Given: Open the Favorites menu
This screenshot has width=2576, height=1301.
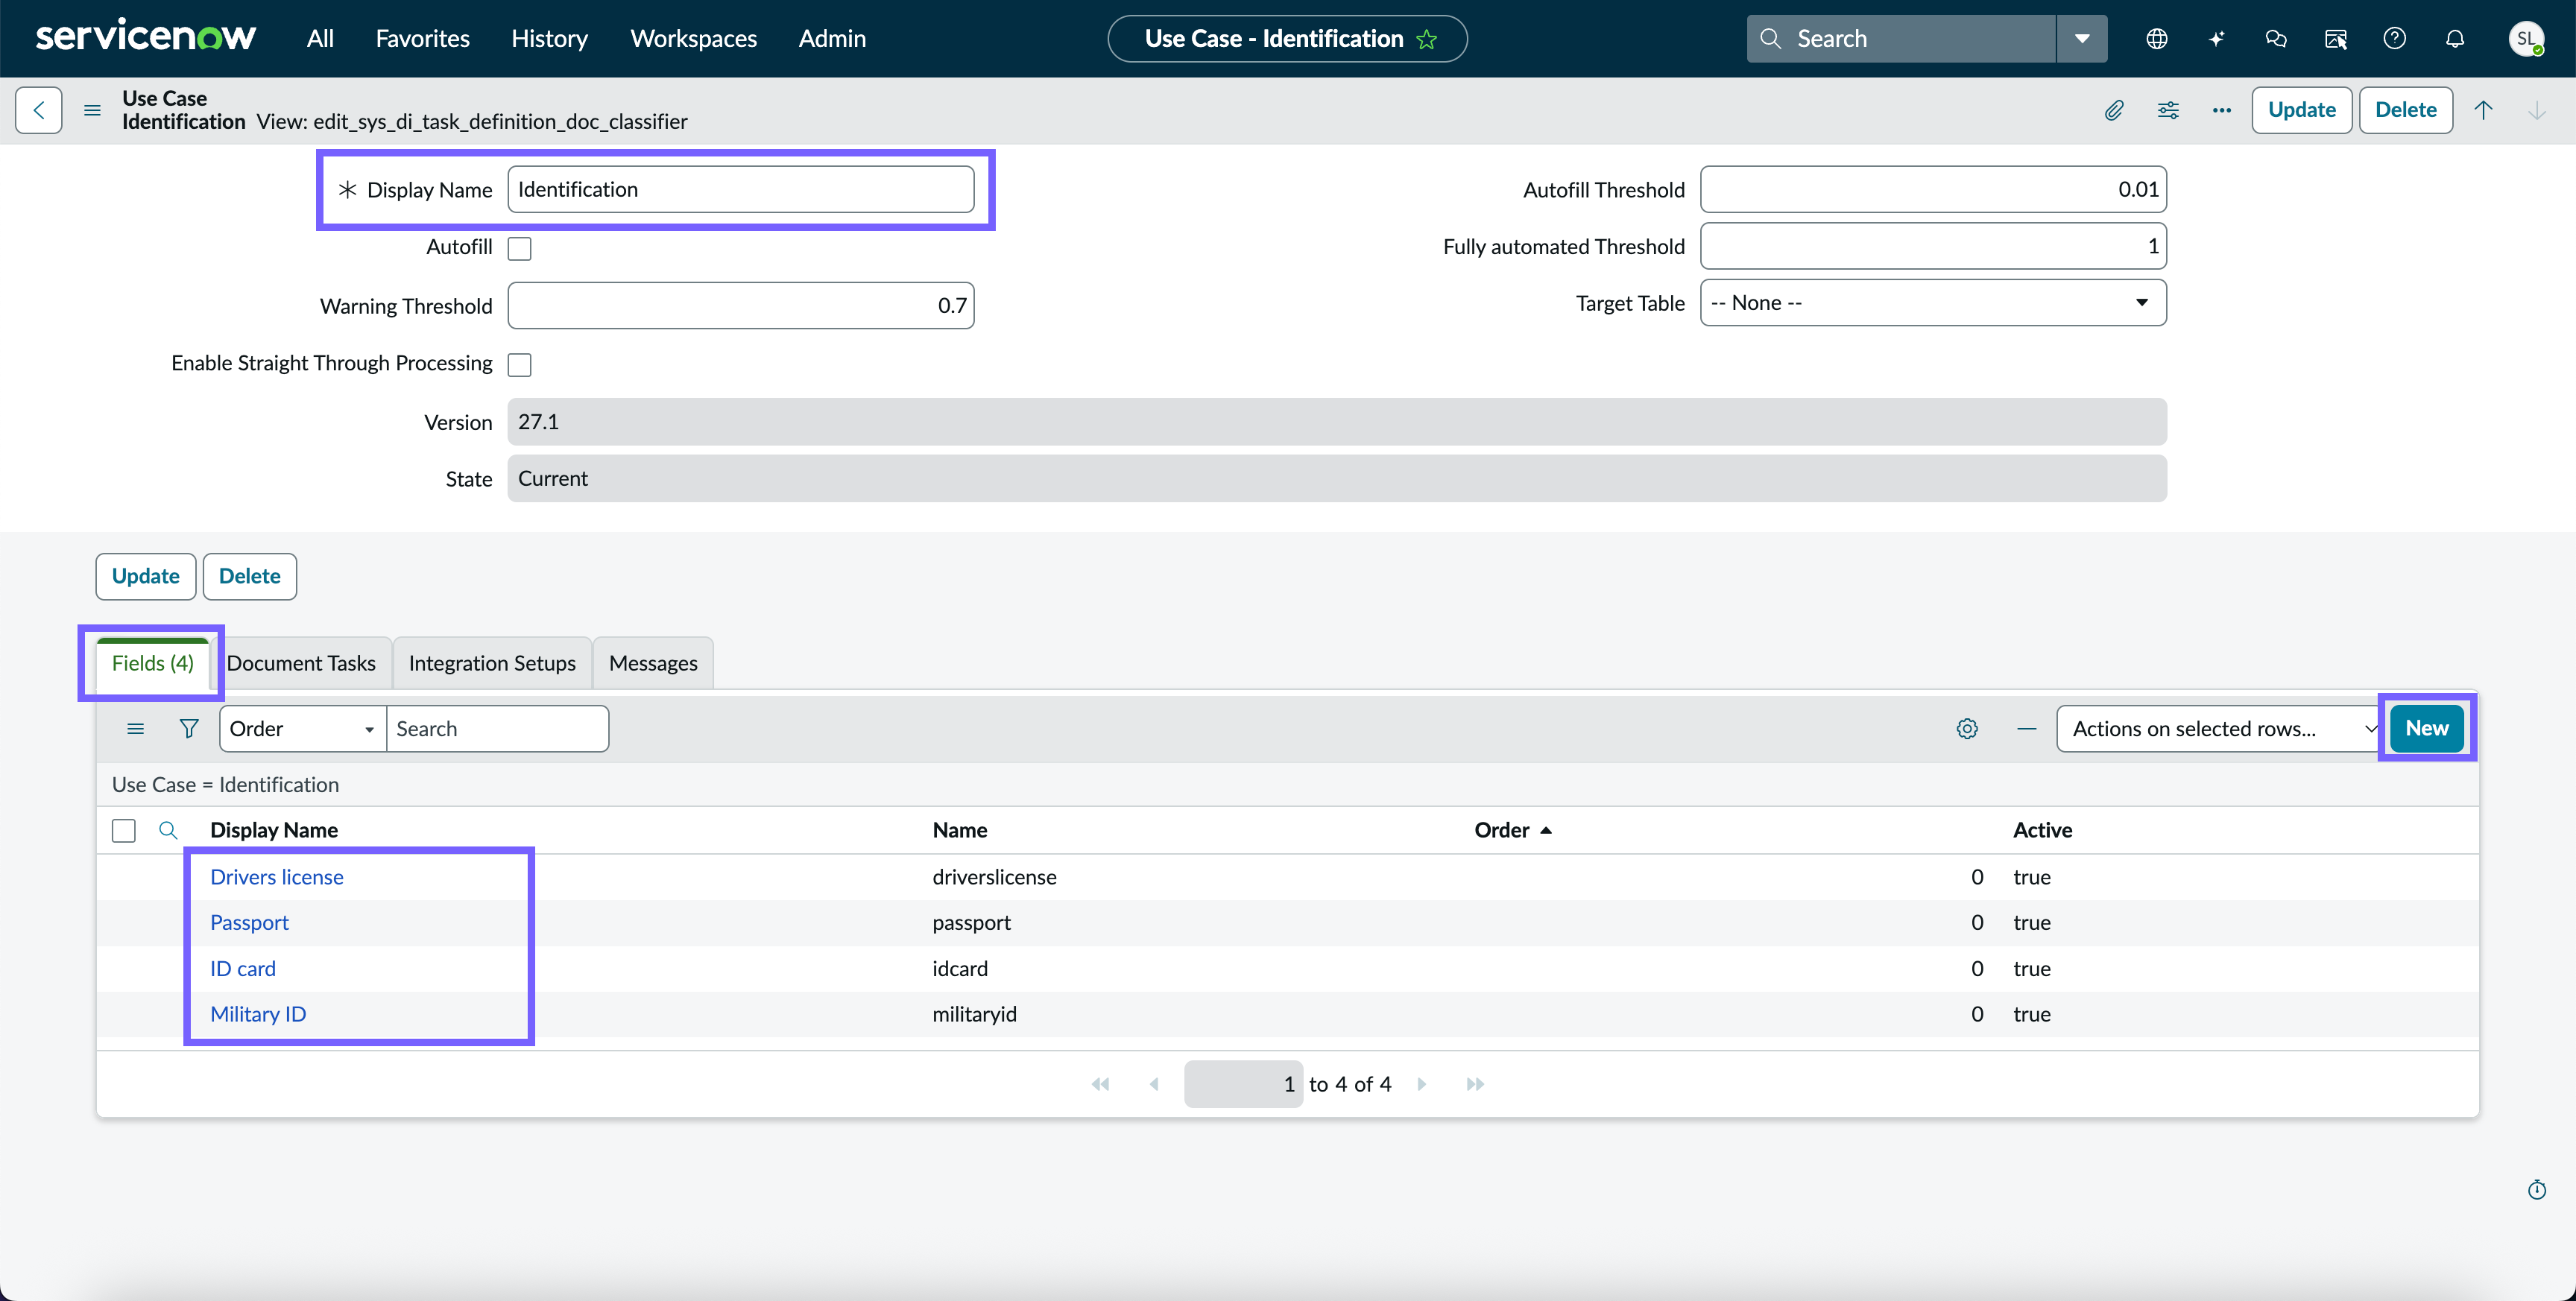Looking at the screenshot, I should [422, 38].
